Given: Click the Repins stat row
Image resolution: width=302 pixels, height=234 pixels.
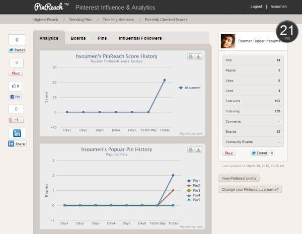Looking at the screenshot, I should point(253,70).
